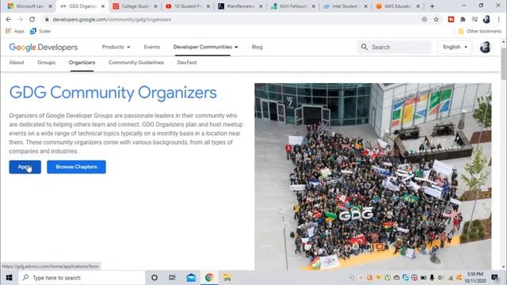The width and height of the screenshot is (507, 285).
Task: Open the Blog nav link
Action: click(257, 47)
